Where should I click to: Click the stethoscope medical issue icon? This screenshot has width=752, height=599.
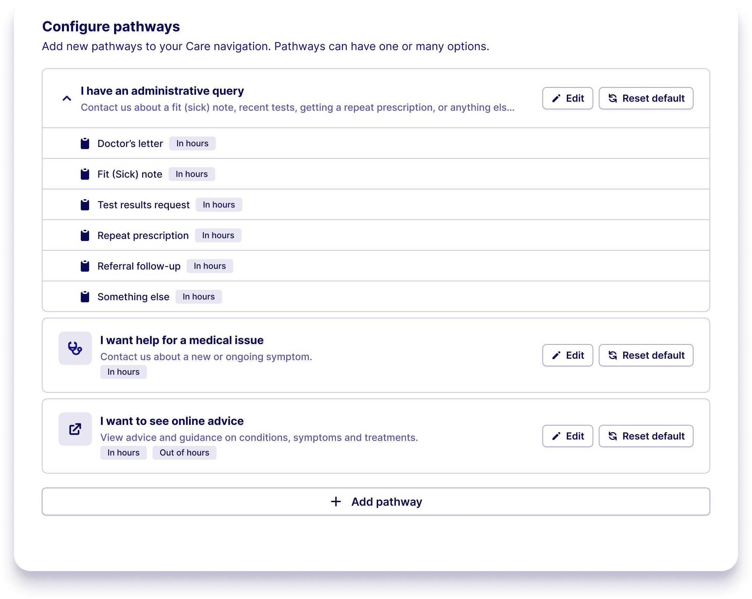75,348
